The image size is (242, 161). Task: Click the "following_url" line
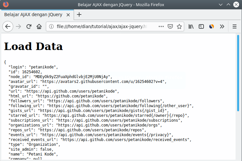101,106
